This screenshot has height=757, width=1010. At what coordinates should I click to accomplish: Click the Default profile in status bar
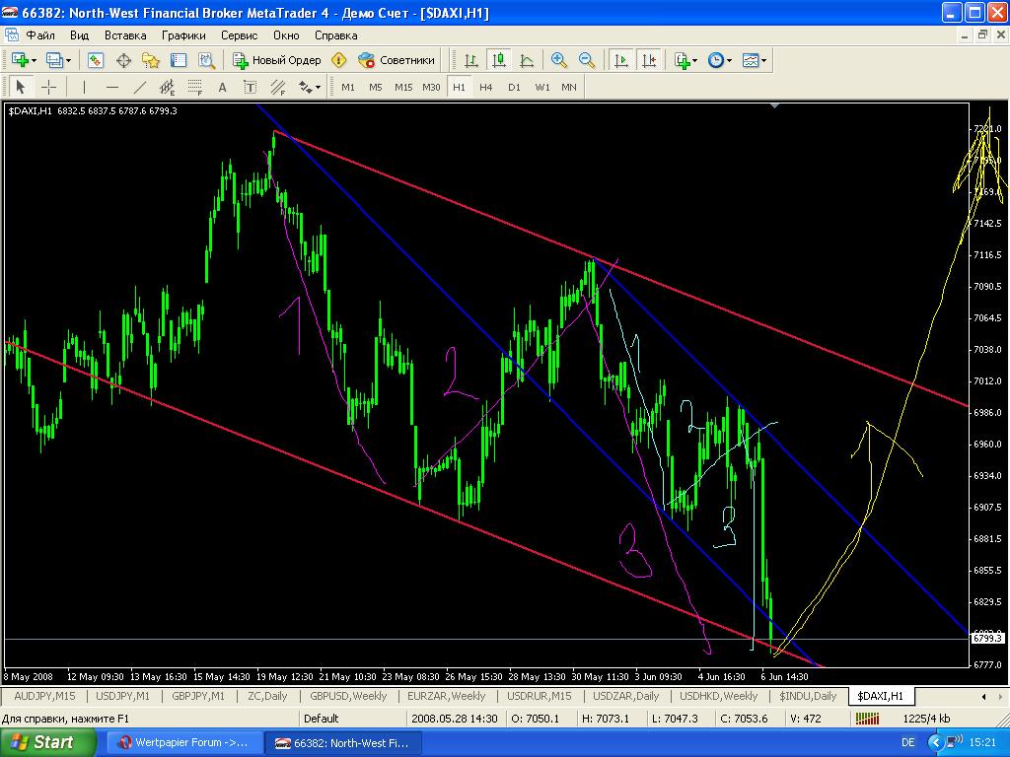321,719
